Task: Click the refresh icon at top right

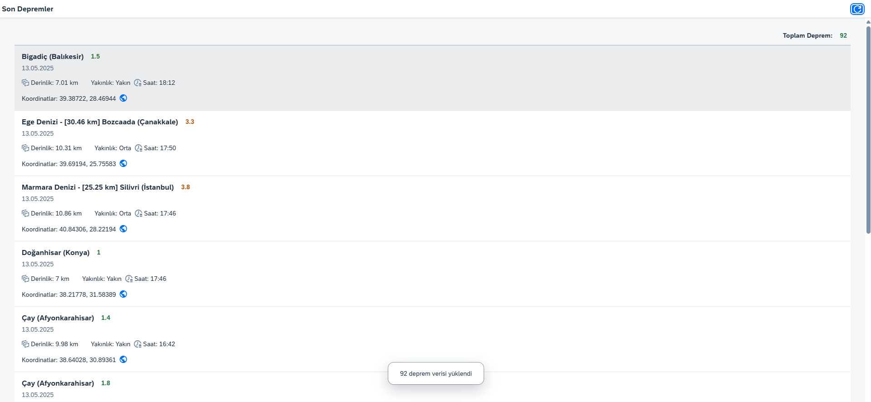Action: tap(857, 9)
